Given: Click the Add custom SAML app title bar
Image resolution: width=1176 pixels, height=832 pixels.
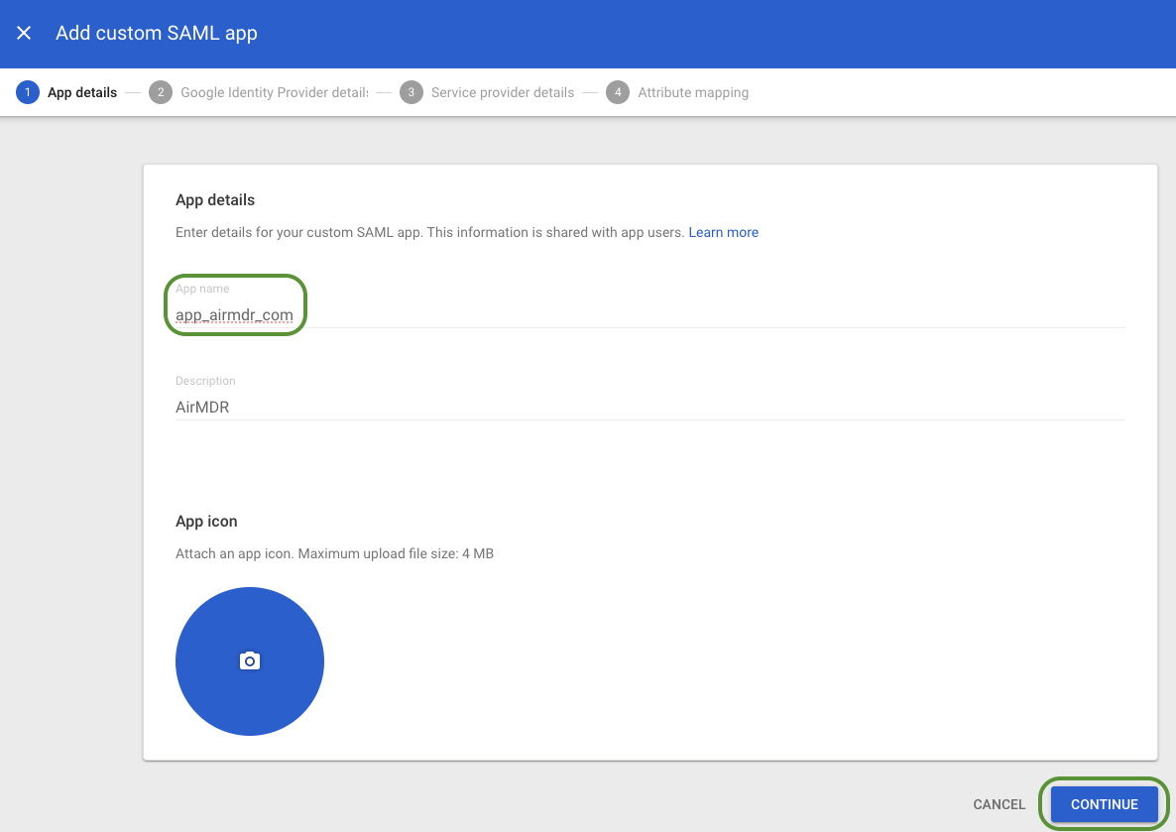Looking at the screenshot, I should 156,33.
